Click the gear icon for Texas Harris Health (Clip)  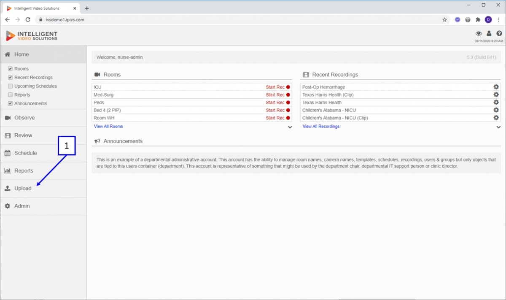[496, 95]
